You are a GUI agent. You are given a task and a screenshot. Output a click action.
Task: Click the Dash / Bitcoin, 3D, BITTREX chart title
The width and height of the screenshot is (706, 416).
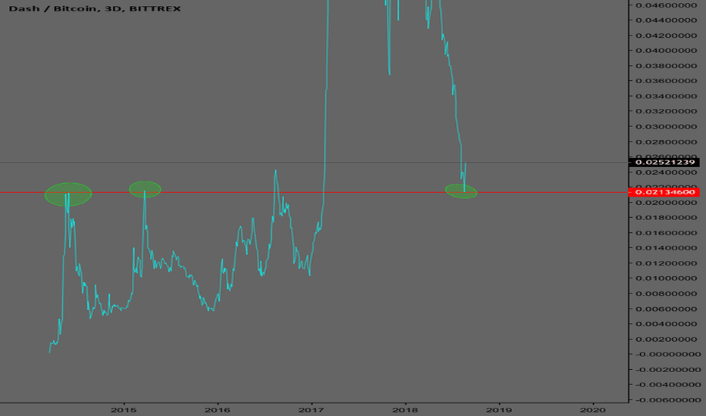pyautogui.click(x=95, y=8)
